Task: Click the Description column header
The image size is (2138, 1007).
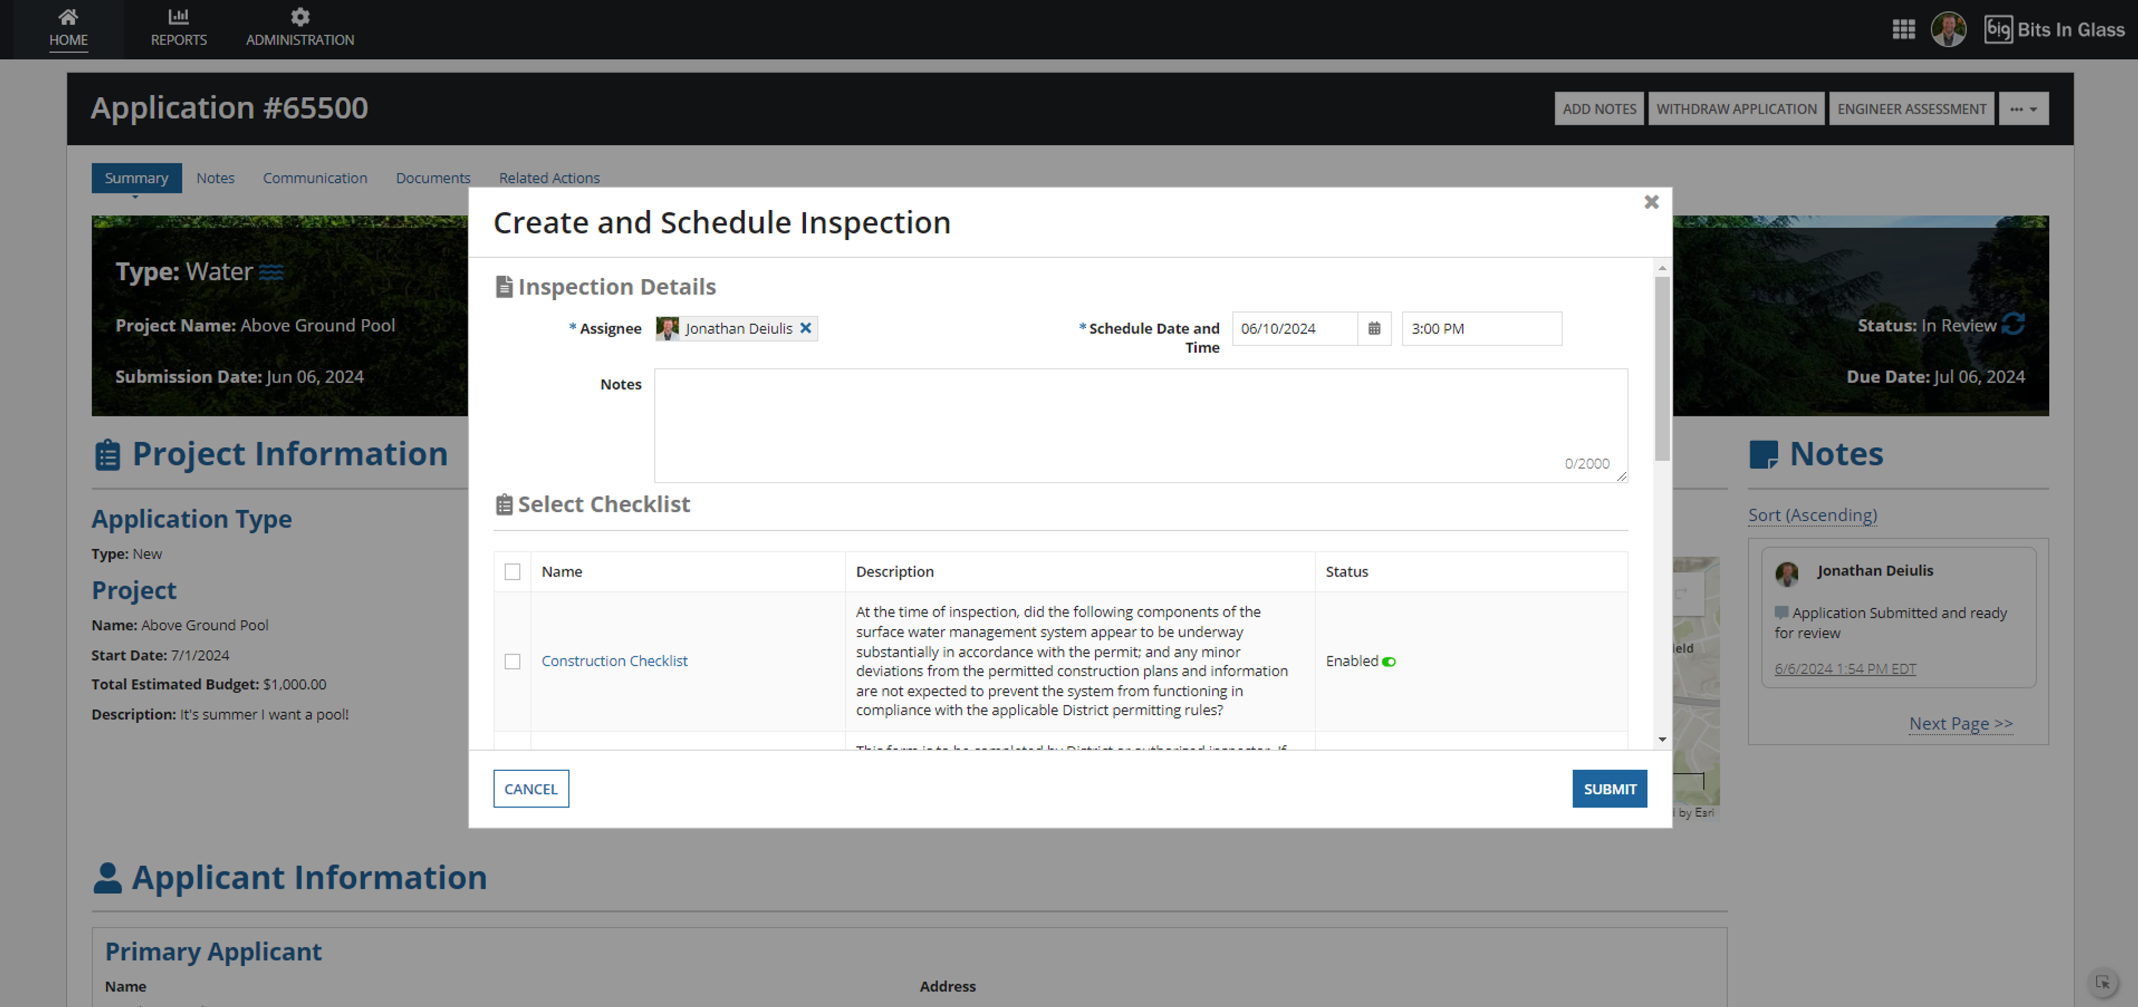Action: click(x=895, y=571)
